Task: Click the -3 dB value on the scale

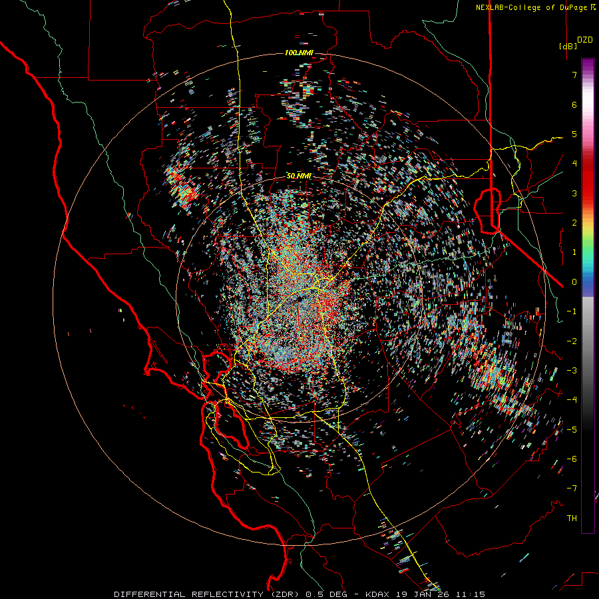Action: (x=572, y=370)
